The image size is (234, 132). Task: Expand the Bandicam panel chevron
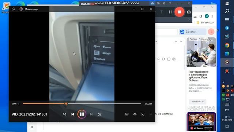tap(189, 20)
